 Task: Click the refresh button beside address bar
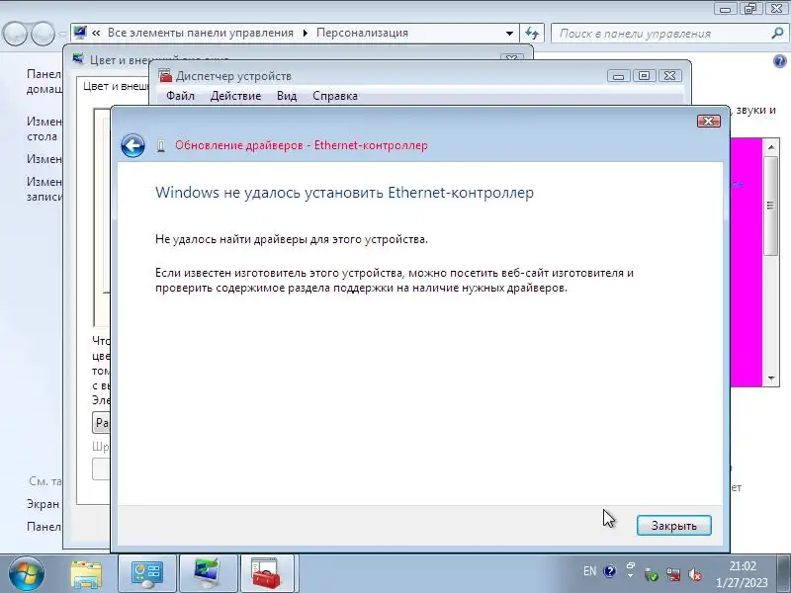click(532, 34)
